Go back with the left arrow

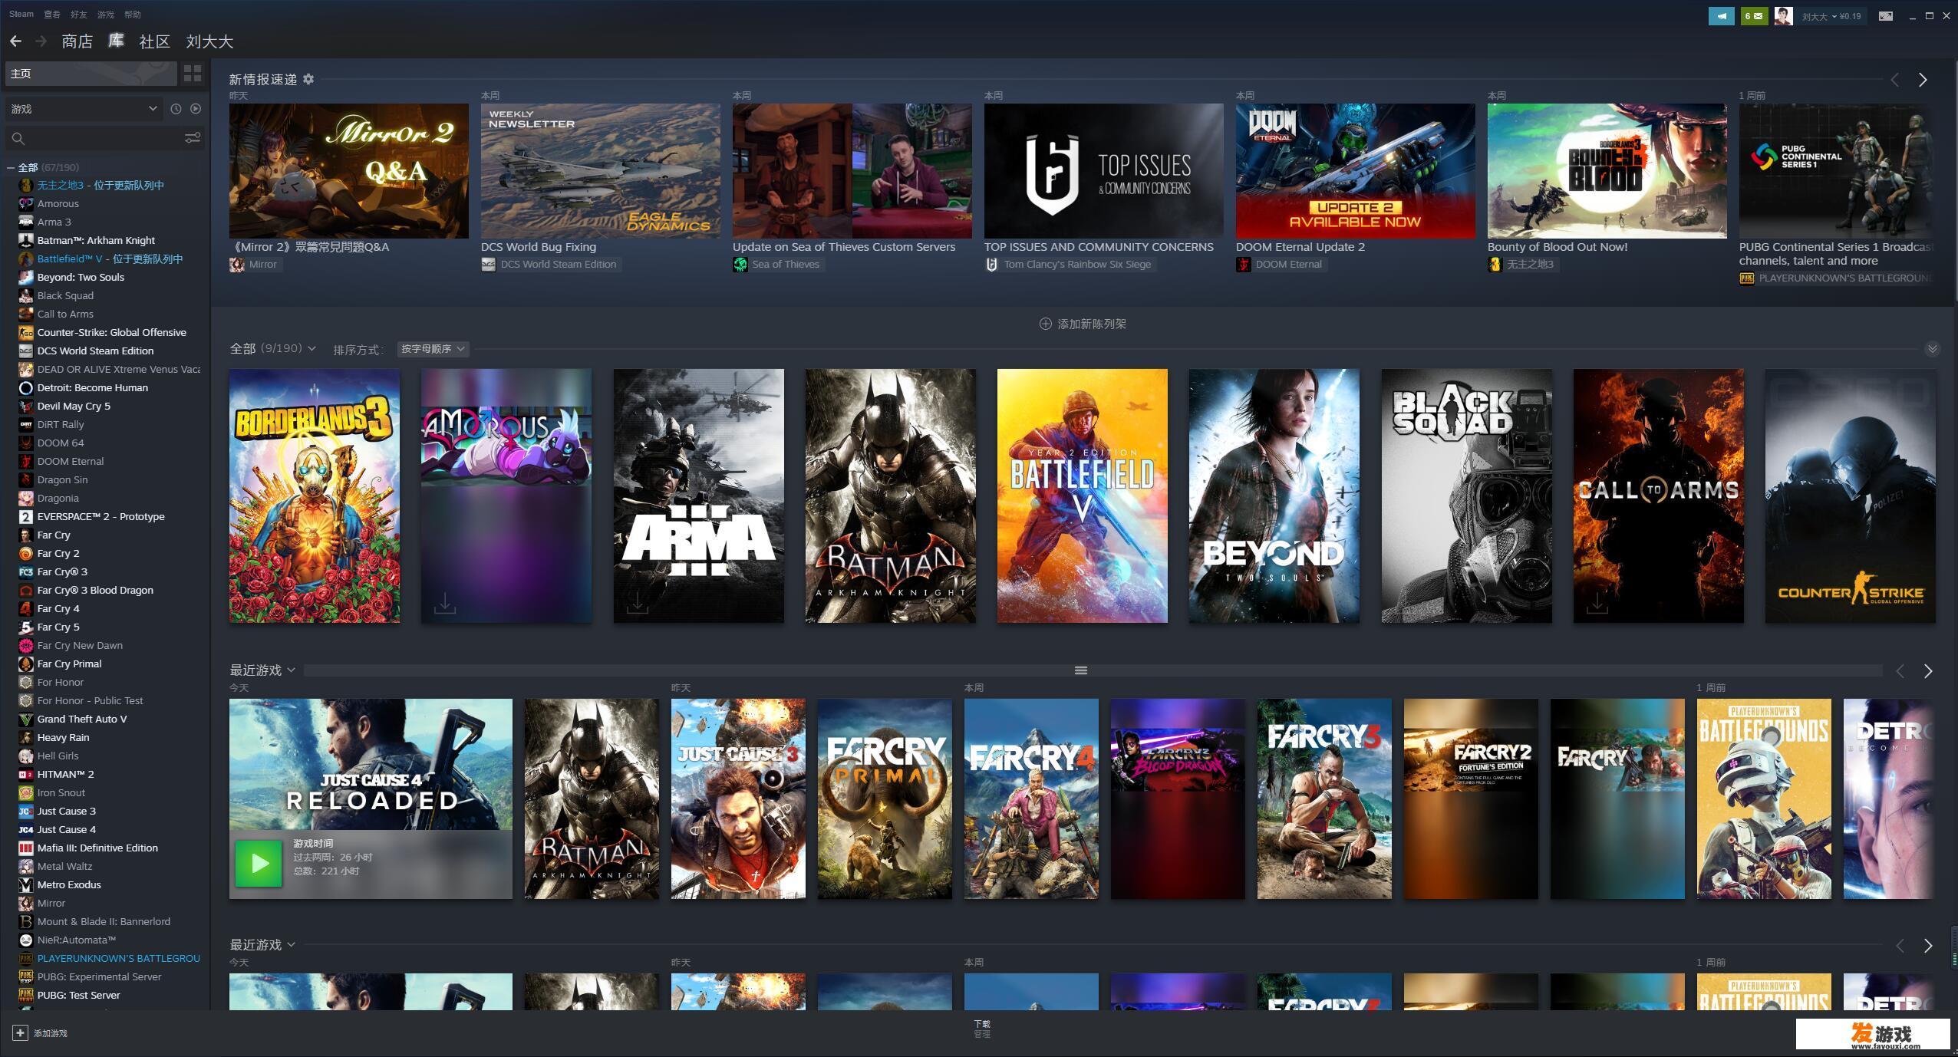click(15, 41)
